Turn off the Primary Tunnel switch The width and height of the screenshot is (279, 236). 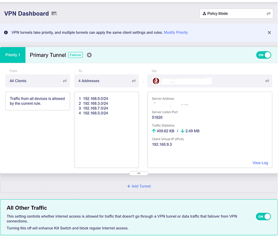pyautogui.click(x=263, y=55)
